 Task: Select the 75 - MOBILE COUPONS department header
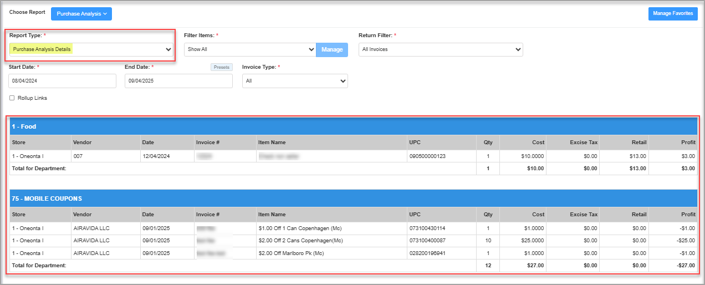[47, 198]
